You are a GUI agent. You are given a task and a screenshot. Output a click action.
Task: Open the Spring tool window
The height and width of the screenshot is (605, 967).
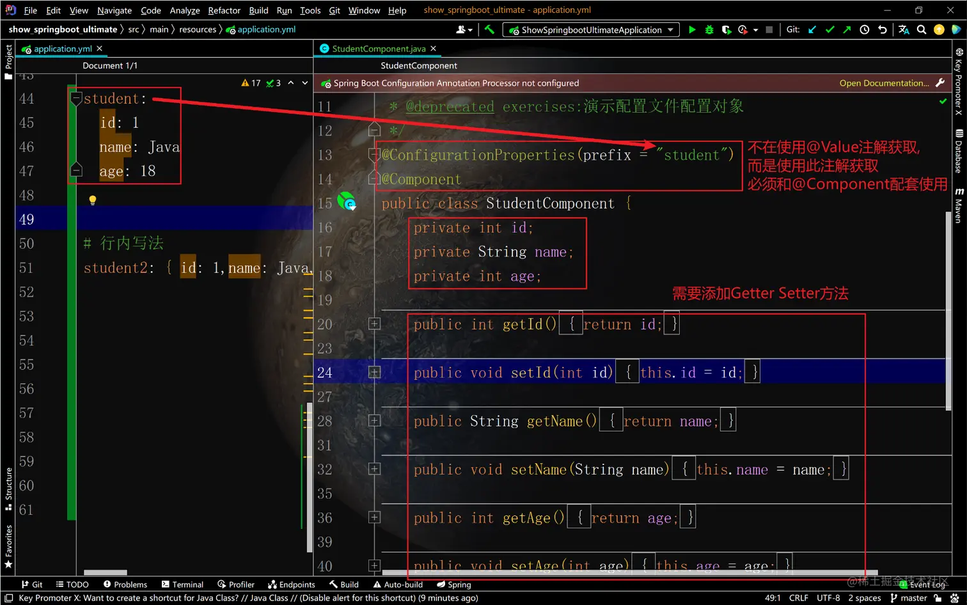coord(454,585)
